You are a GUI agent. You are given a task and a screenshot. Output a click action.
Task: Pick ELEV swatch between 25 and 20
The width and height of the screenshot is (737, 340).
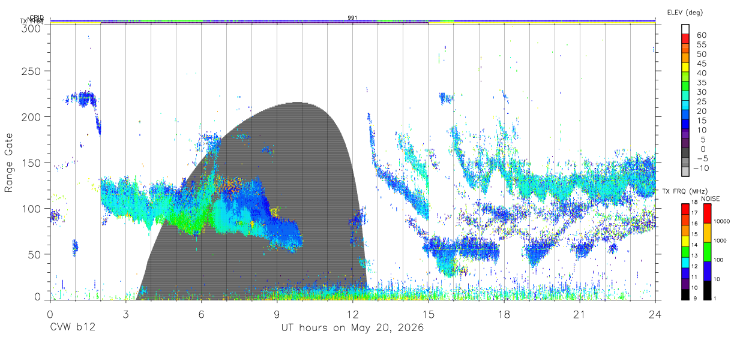[x=686, y=106]
